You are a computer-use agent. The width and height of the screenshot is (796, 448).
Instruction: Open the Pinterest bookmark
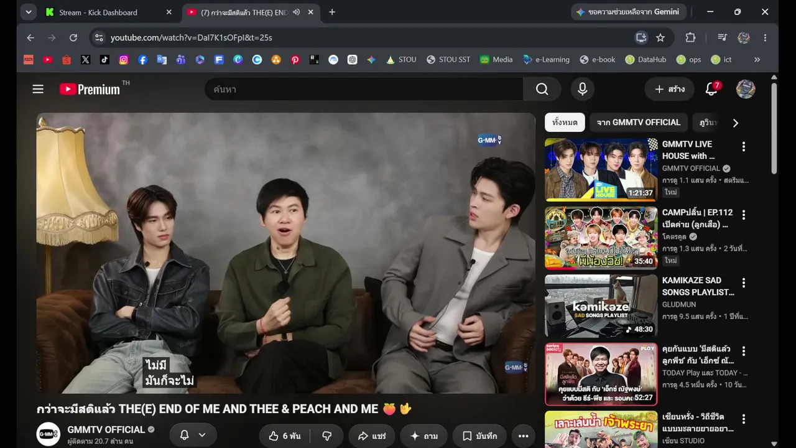click(x=295, y=60)
